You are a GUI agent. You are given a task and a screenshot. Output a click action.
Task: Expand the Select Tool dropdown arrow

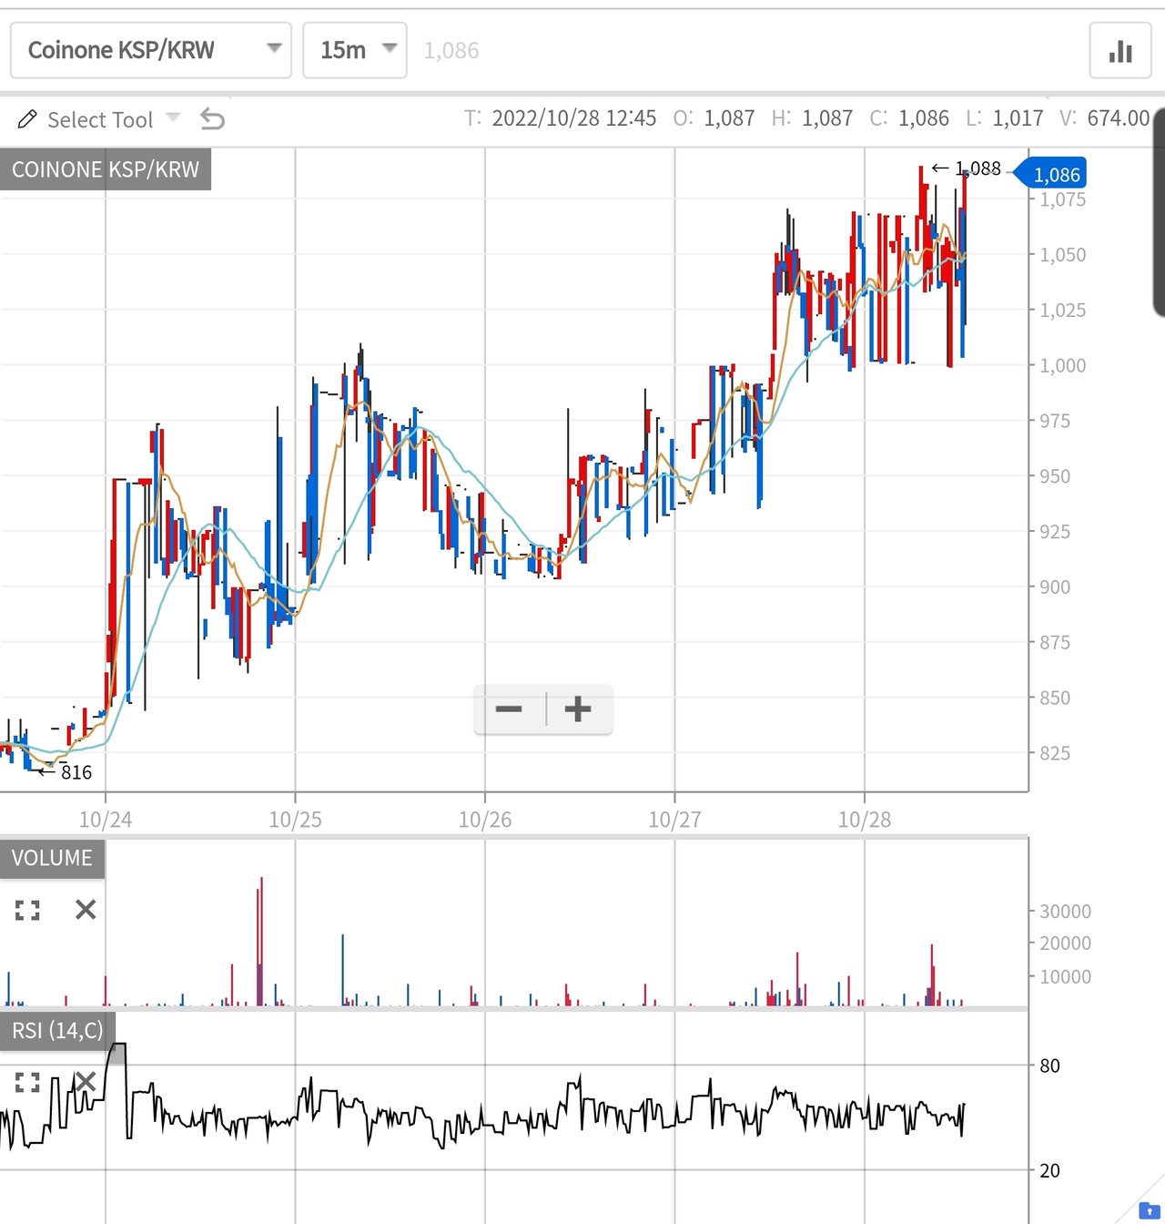tap(173, 117)
